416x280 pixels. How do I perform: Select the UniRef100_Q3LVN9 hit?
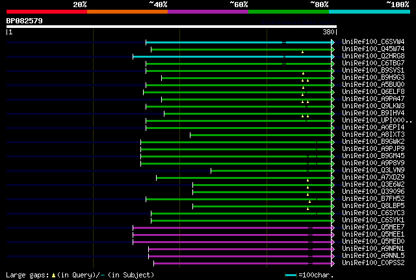tap(373, 170)
